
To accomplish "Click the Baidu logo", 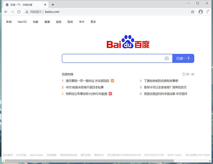I will 128,42.
